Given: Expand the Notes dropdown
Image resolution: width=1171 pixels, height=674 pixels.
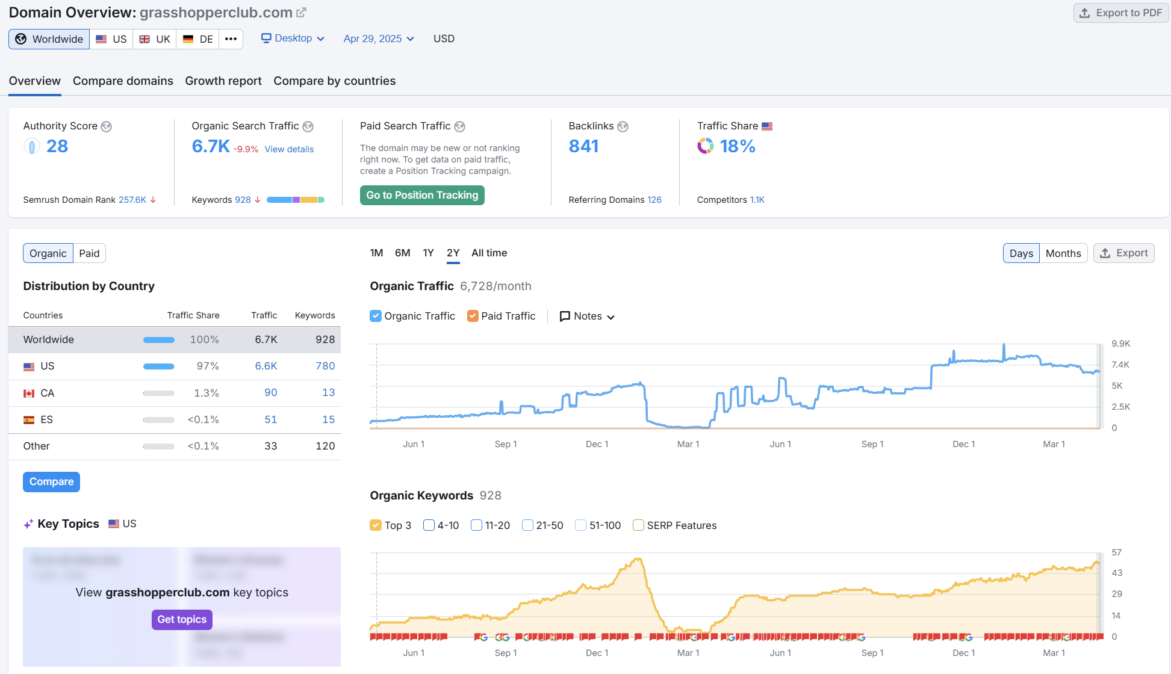Looking at the screenshot, I should (x=587, y=317).
